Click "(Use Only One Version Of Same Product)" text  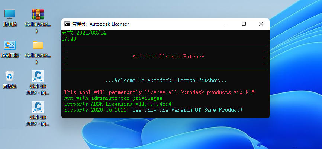(186, 110)
